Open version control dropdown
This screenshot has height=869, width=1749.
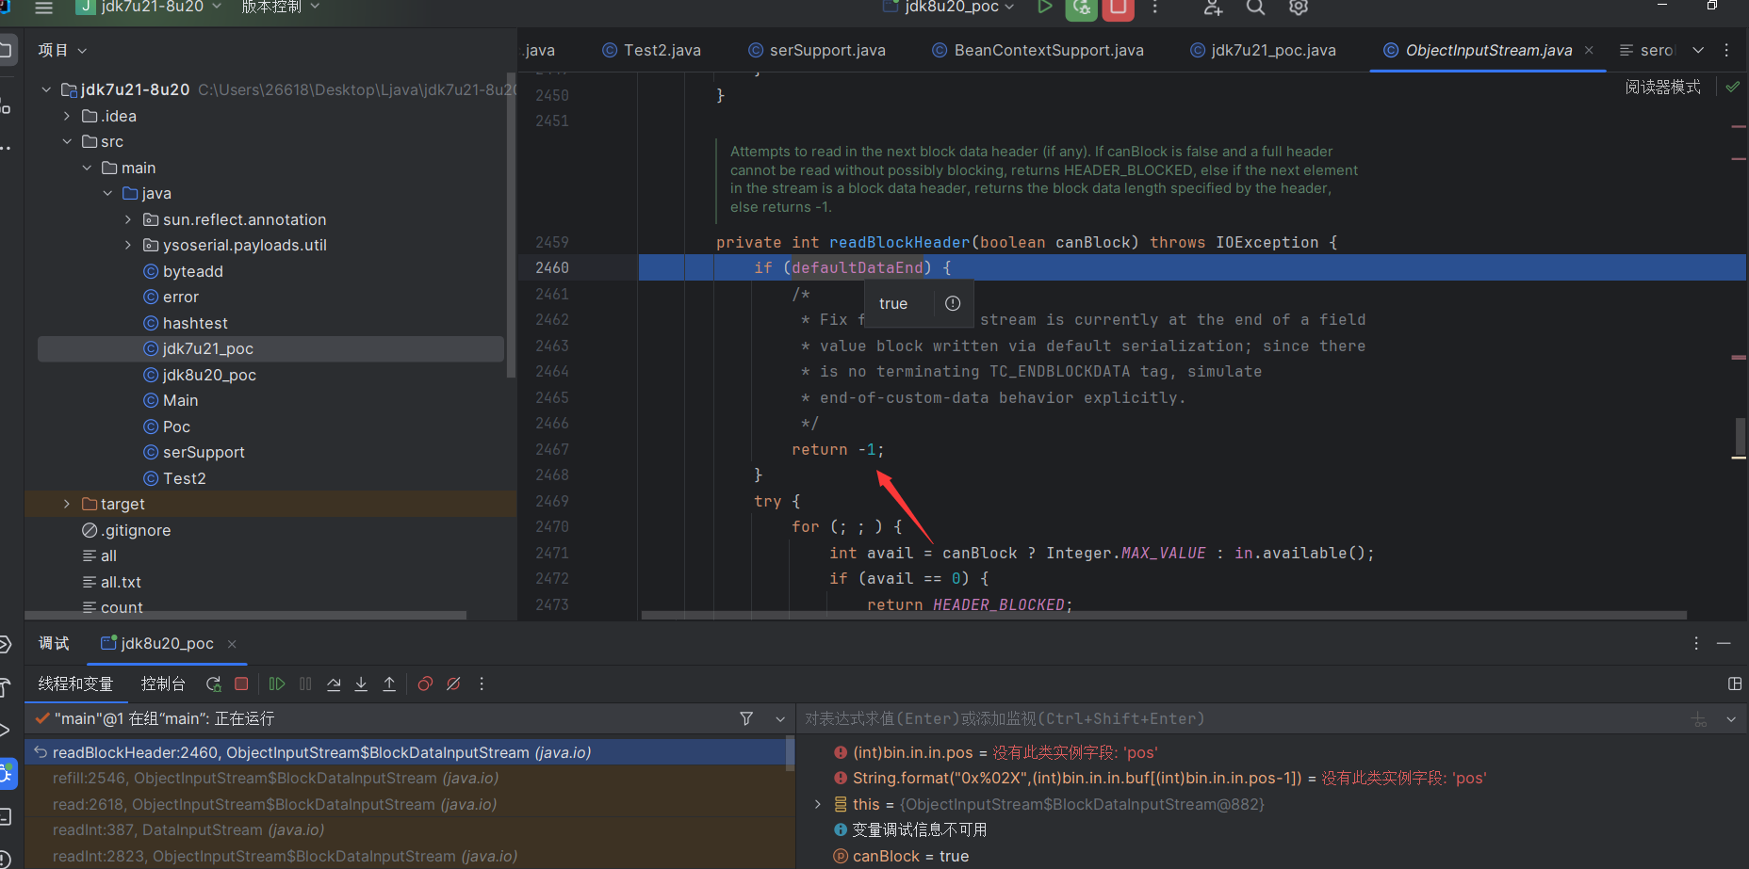click(x=280, y=8)
